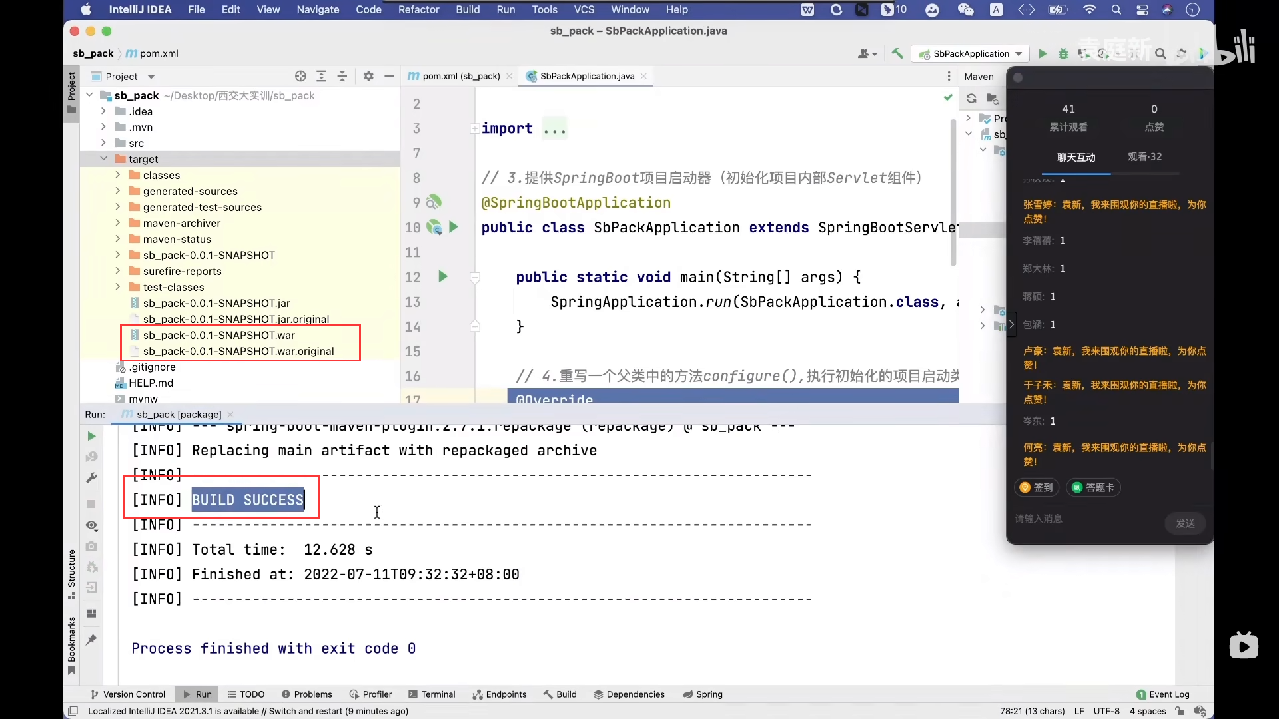Open the wrench settings icon in the Run panel
This screenshot has width=1279, height=719.
91,478
